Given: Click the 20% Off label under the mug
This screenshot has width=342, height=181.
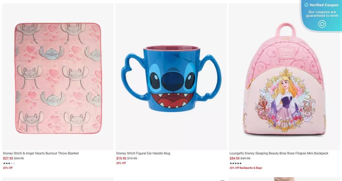Looking at the screenshot, I should pyautogui.click(x=121, y=163).
